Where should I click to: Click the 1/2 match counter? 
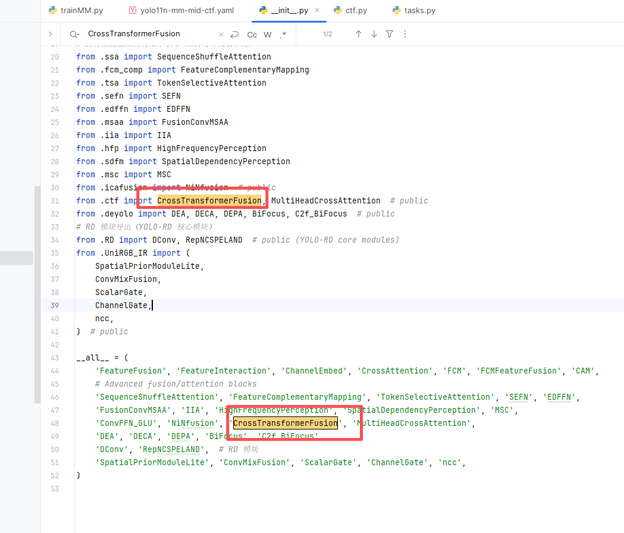tap(328, 35)
